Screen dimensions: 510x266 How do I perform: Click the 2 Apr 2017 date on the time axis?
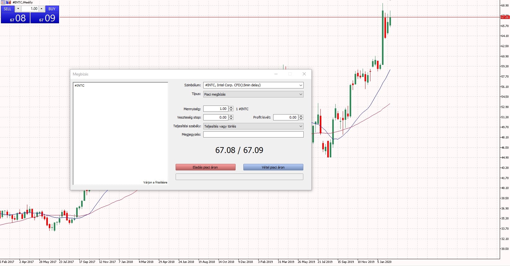pyautogui.click(x=26, y=262)
